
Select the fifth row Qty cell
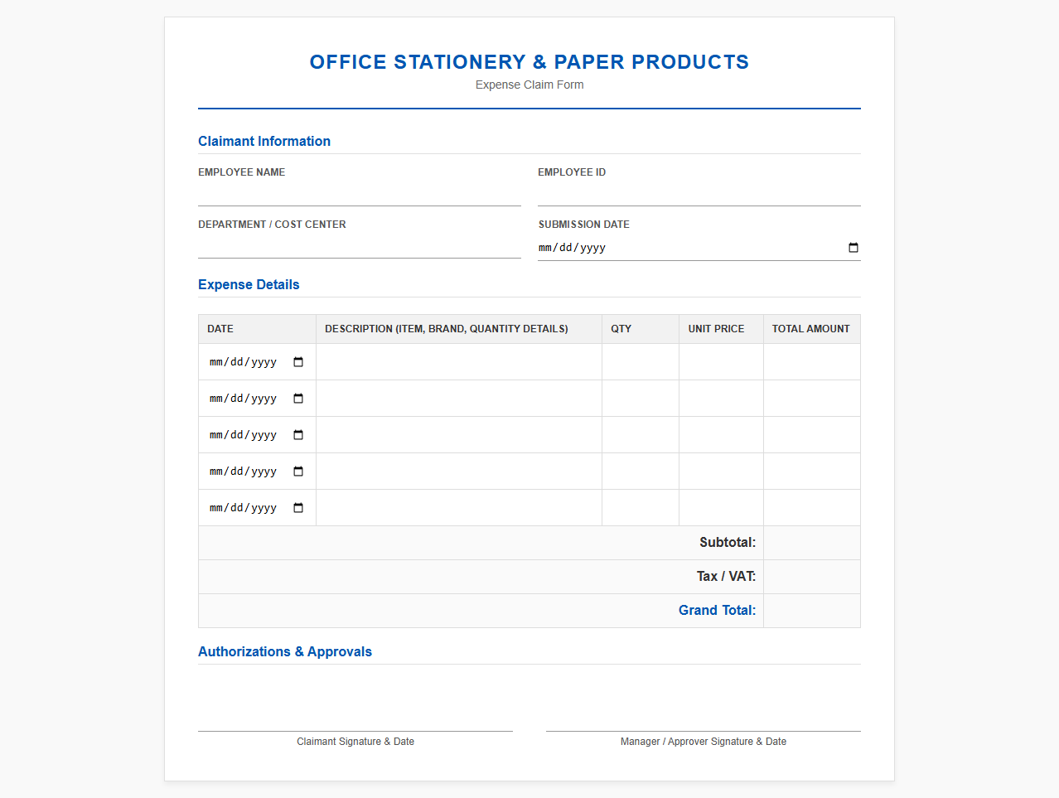(641, 508)
